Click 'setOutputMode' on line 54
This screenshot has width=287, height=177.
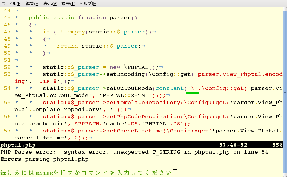tap(129, 88)
